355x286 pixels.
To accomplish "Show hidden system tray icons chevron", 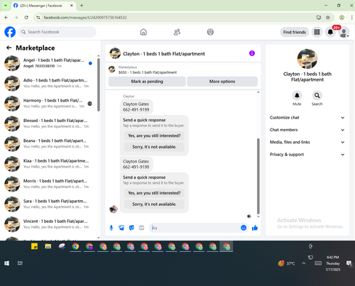I will click(304, 263).
